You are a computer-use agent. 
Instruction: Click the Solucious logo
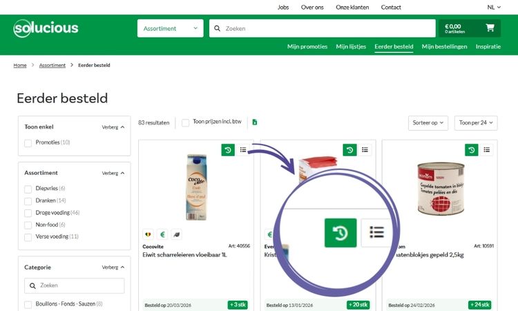pyautogui.click(x=46, y=28)
